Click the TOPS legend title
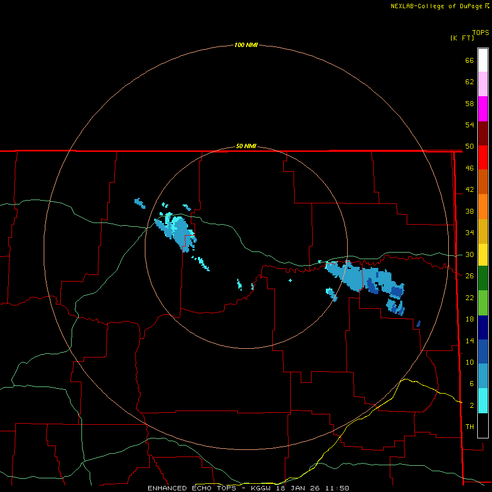 point(481,33)
